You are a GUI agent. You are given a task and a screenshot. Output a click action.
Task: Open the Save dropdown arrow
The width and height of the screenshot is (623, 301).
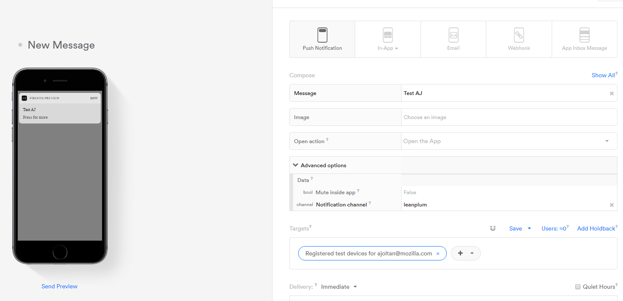point(529,228)
